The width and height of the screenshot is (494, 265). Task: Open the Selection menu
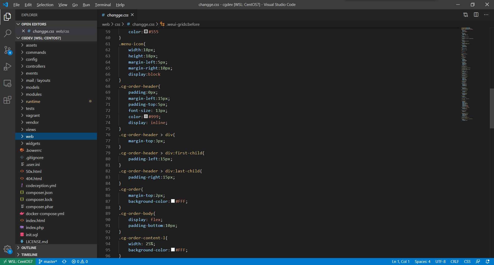pyautogui.click(x=45, y=5)
